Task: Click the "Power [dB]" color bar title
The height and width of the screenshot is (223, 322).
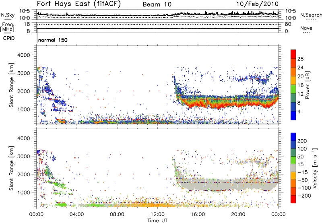Action: (x=307, y=85)
